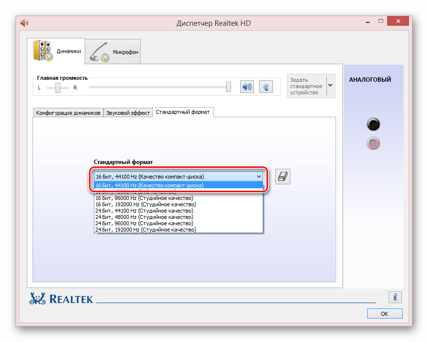
Task: Select 24 Бит, 96000 Hz option
Action: coord(178,223)
